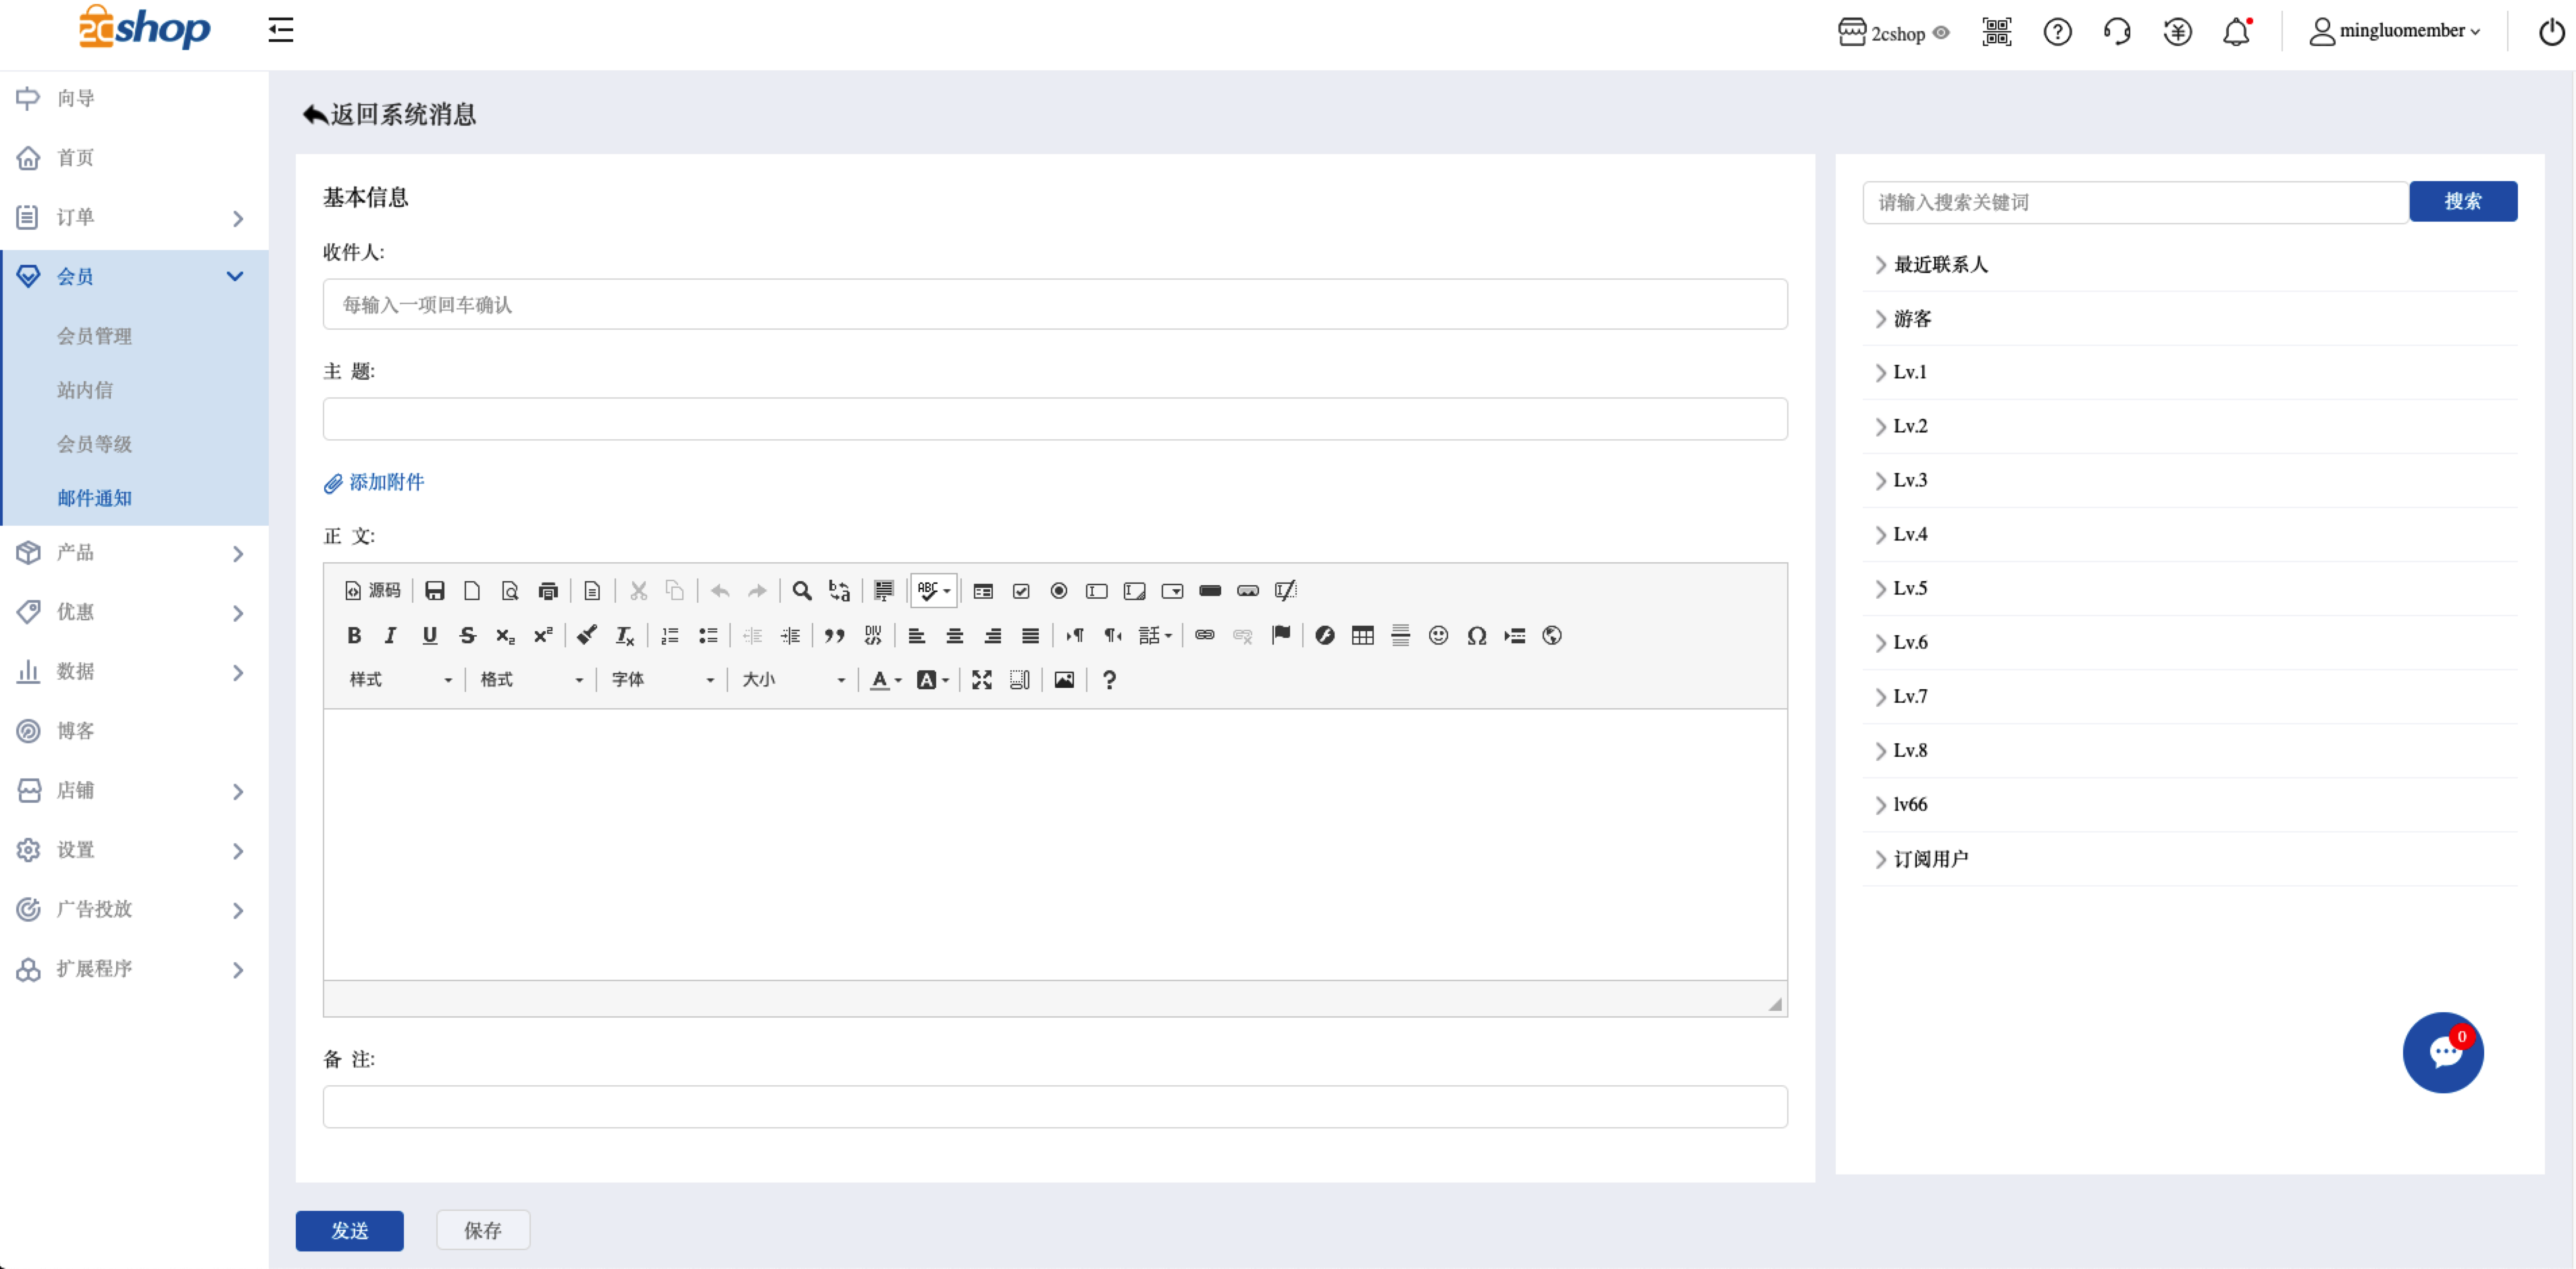Maximize the editor area
This screenshot has height=1269, width=2576.
point(981,680)
